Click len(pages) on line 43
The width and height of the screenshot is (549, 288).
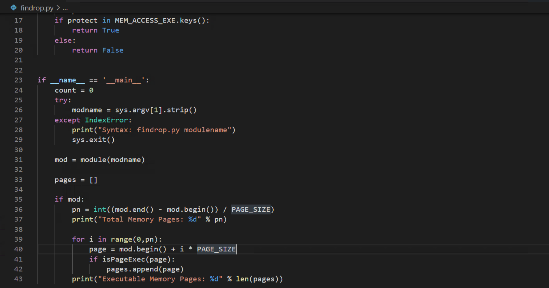pyautogui.click(x=257, y=279)
